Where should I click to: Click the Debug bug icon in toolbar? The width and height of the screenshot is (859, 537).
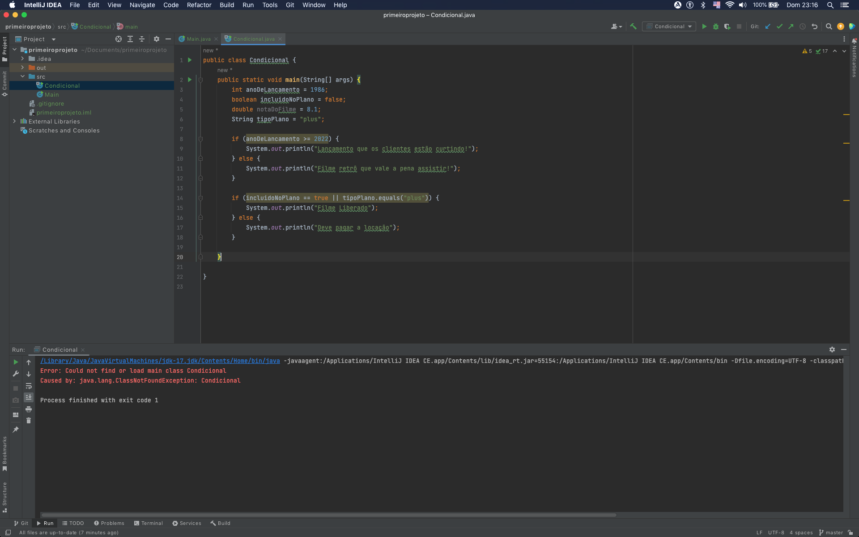point(716,26)
